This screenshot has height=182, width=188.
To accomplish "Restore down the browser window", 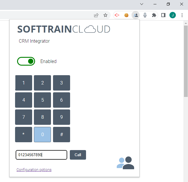I will click(x=168, y=4).
